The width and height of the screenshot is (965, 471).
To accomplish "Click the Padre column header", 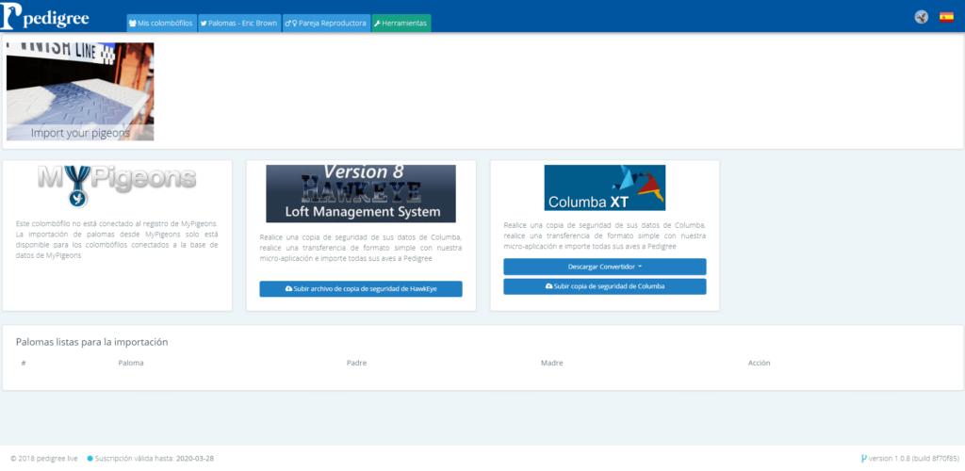I will coord(356,363).
